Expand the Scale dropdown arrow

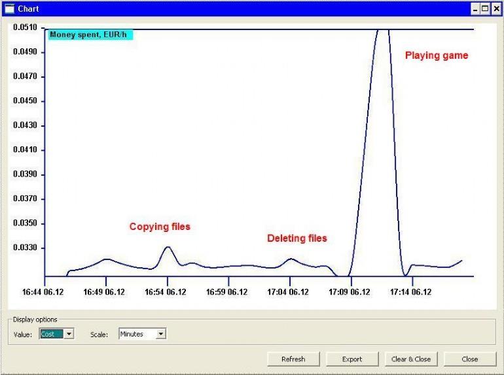tap(161, 334)
